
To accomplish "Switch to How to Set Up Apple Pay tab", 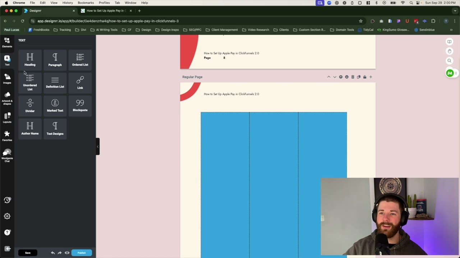I will pyautogui.click(x=107, y=11).
